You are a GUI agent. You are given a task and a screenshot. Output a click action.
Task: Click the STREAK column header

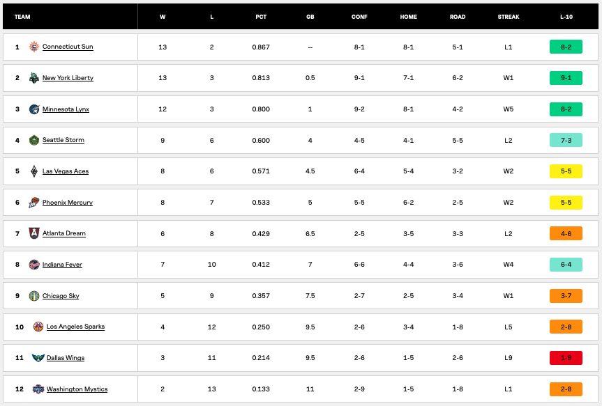tap(509, 17)
